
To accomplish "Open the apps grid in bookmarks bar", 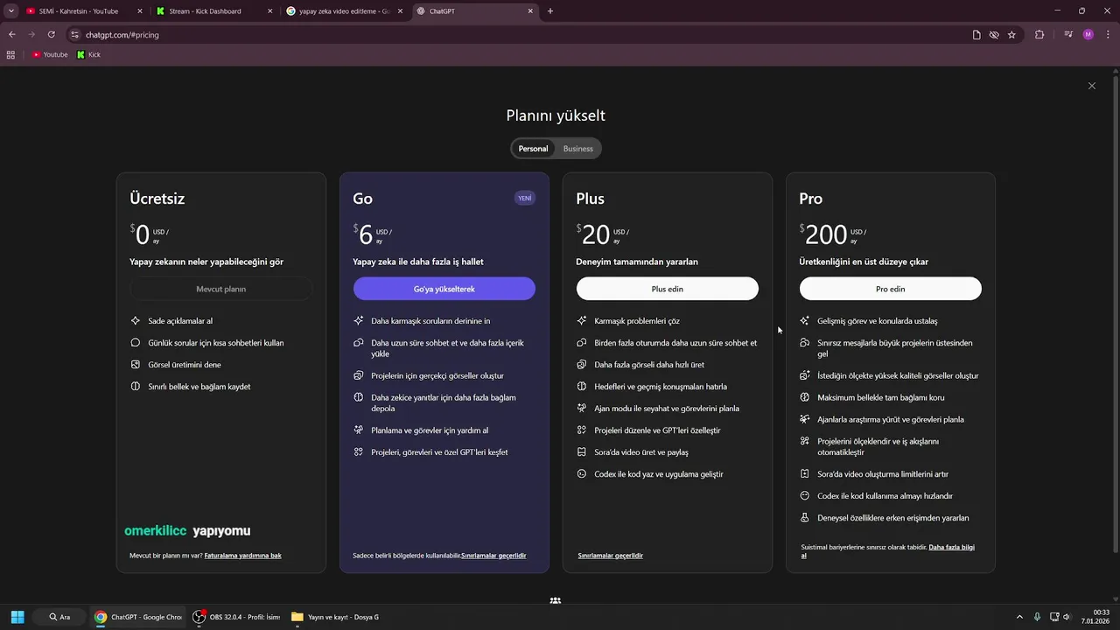I will point(10,54).
